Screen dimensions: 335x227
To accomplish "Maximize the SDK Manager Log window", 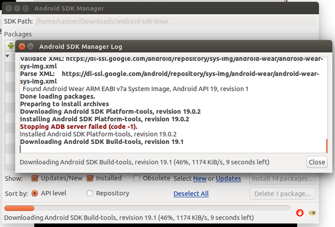I will 31,46.
